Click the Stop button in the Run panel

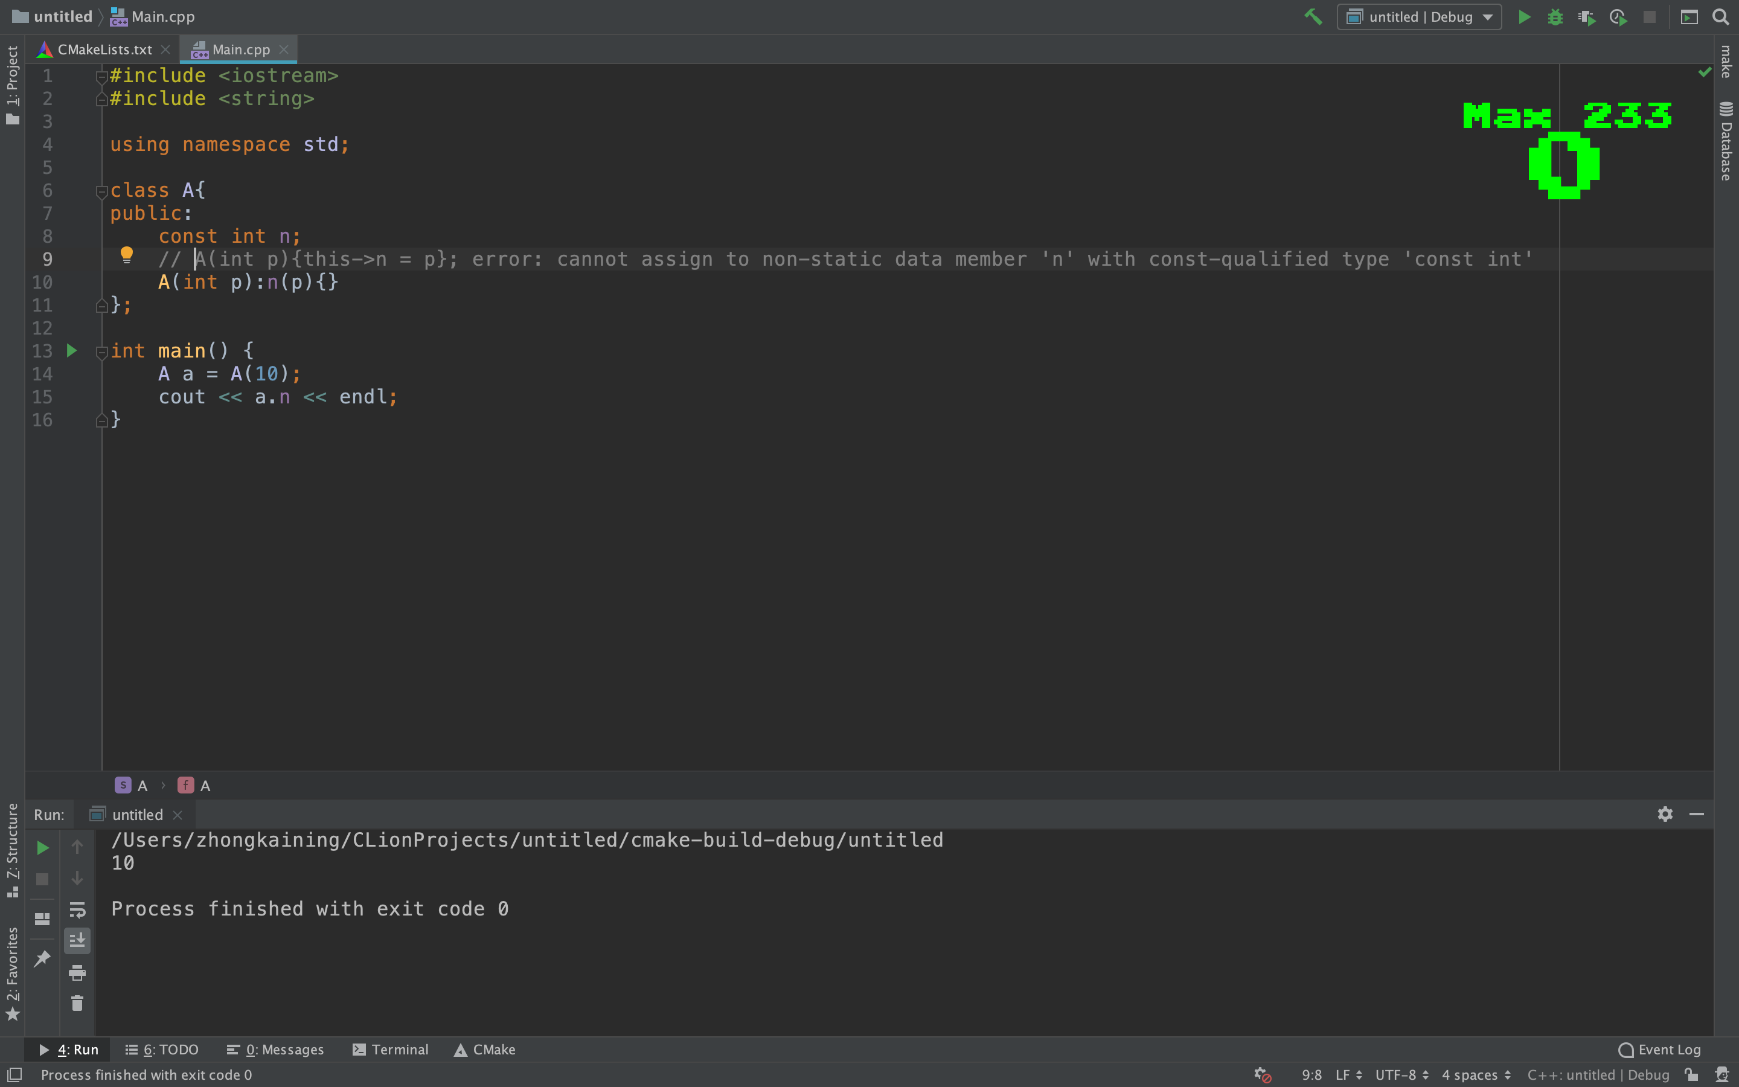(x=42, y=879)
